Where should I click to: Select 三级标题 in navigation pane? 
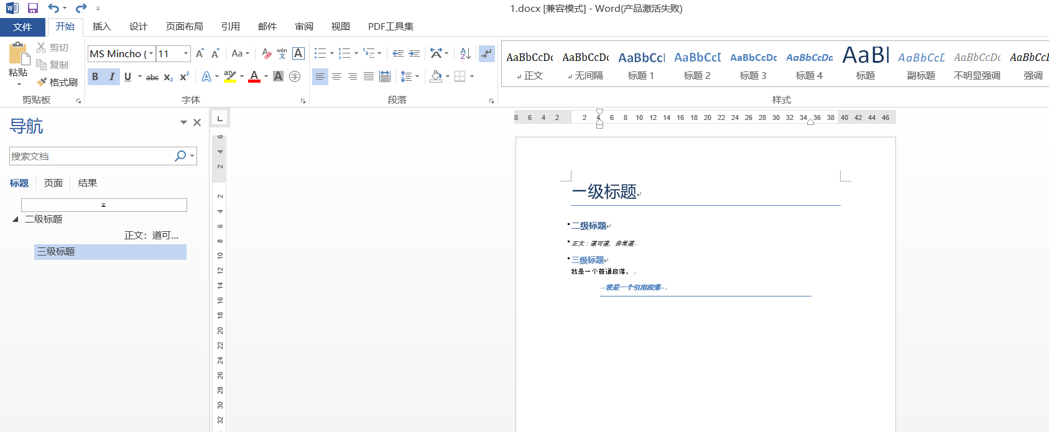(x=110, y=252)
